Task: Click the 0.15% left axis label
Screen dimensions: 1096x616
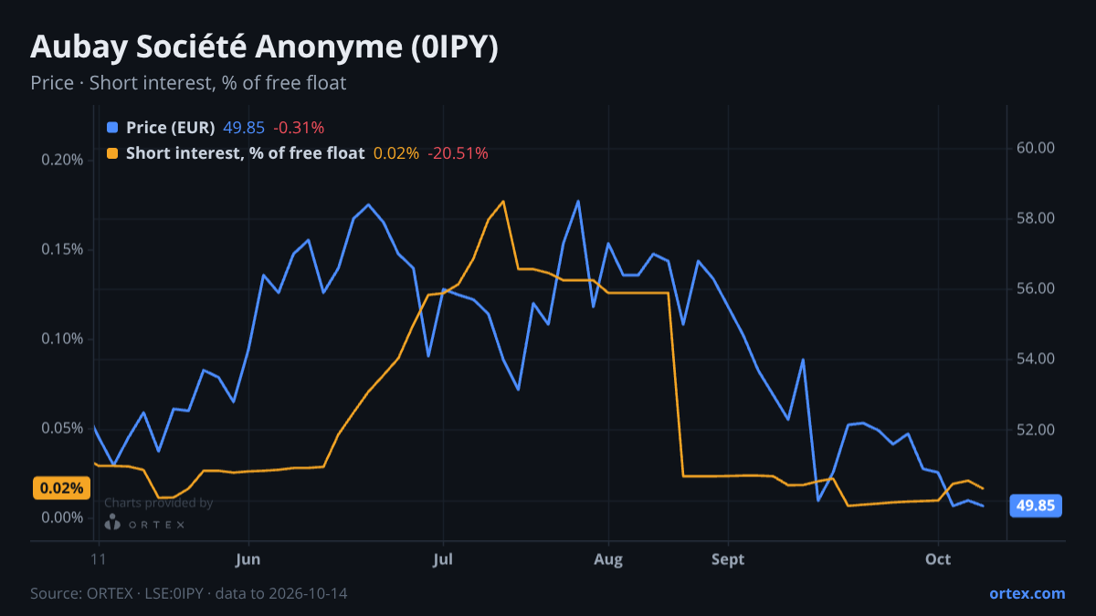Action: click(x=62, y=249)
